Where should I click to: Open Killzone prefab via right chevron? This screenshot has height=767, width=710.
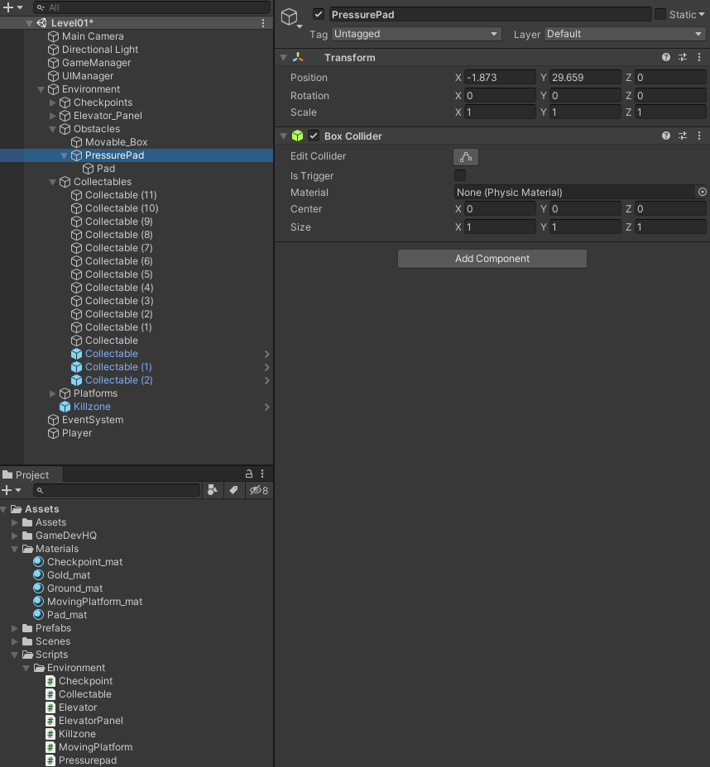266,407
